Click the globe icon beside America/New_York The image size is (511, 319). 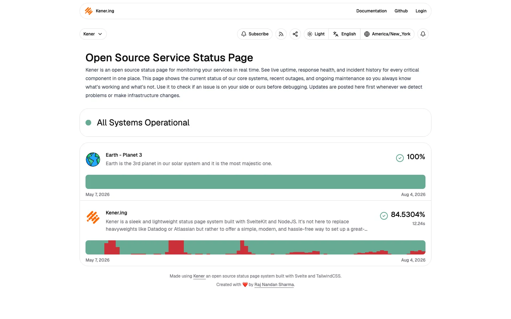click(x=367, y=34)
